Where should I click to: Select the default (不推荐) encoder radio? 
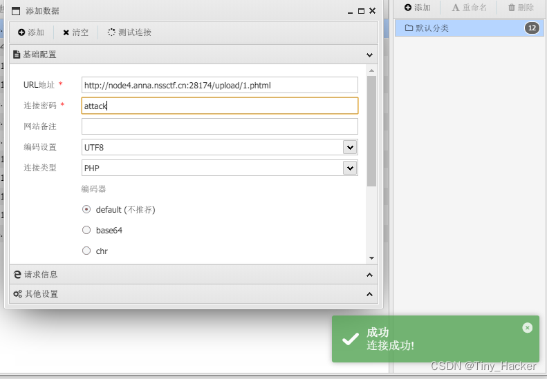86,209
